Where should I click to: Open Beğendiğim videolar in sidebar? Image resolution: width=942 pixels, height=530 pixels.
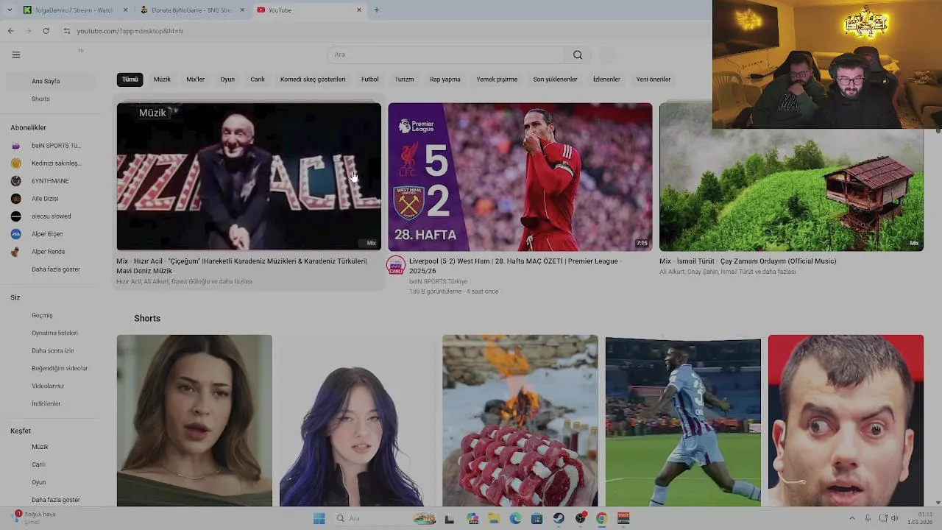tap(50, 368)
